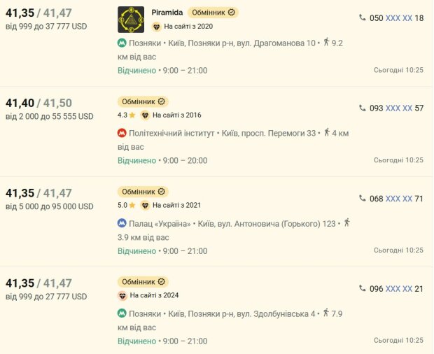Click the Обмінник badge on the 41,40 offer
434x354 pixels.
click(143, 101)
